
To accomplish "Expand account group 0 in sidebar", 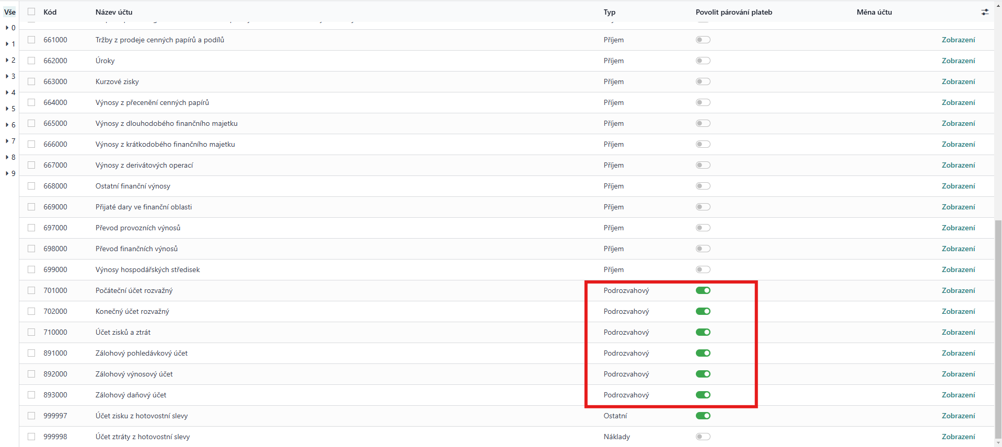I will point(10,28).
